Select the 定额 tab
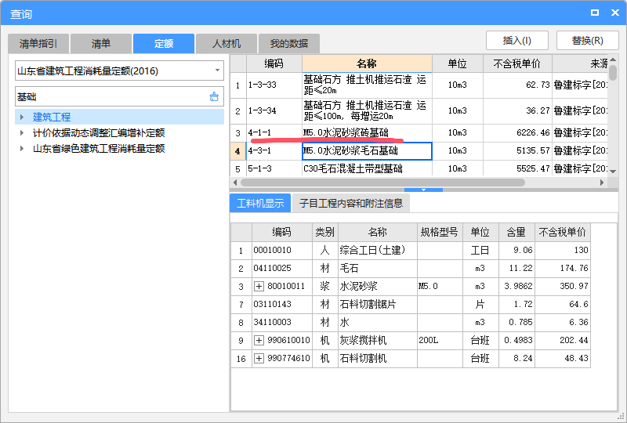The image size is (627, 423). [164, 44]
